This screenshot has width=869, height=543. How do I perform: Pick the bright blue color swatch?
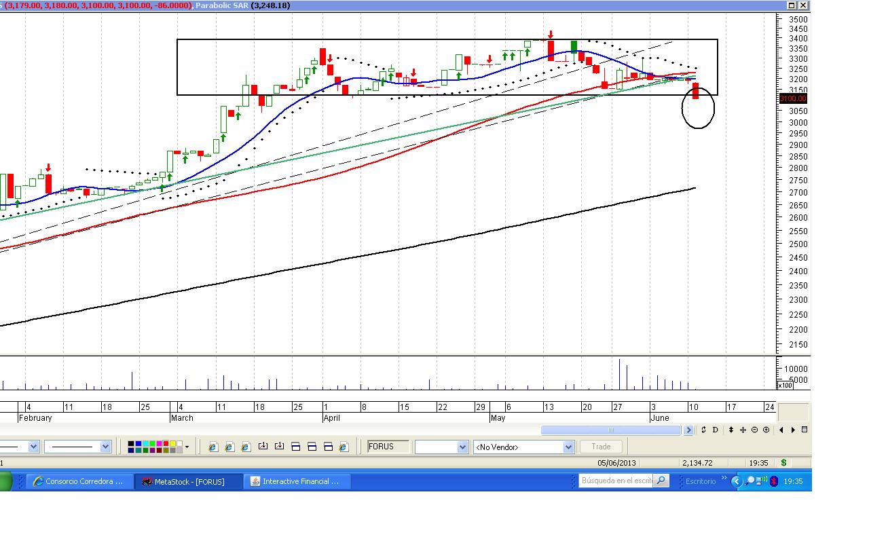click(x=138, y=444)
